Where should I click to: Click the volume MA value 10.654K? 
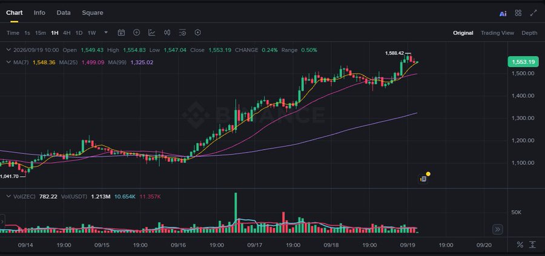click(x=125, y=196)
